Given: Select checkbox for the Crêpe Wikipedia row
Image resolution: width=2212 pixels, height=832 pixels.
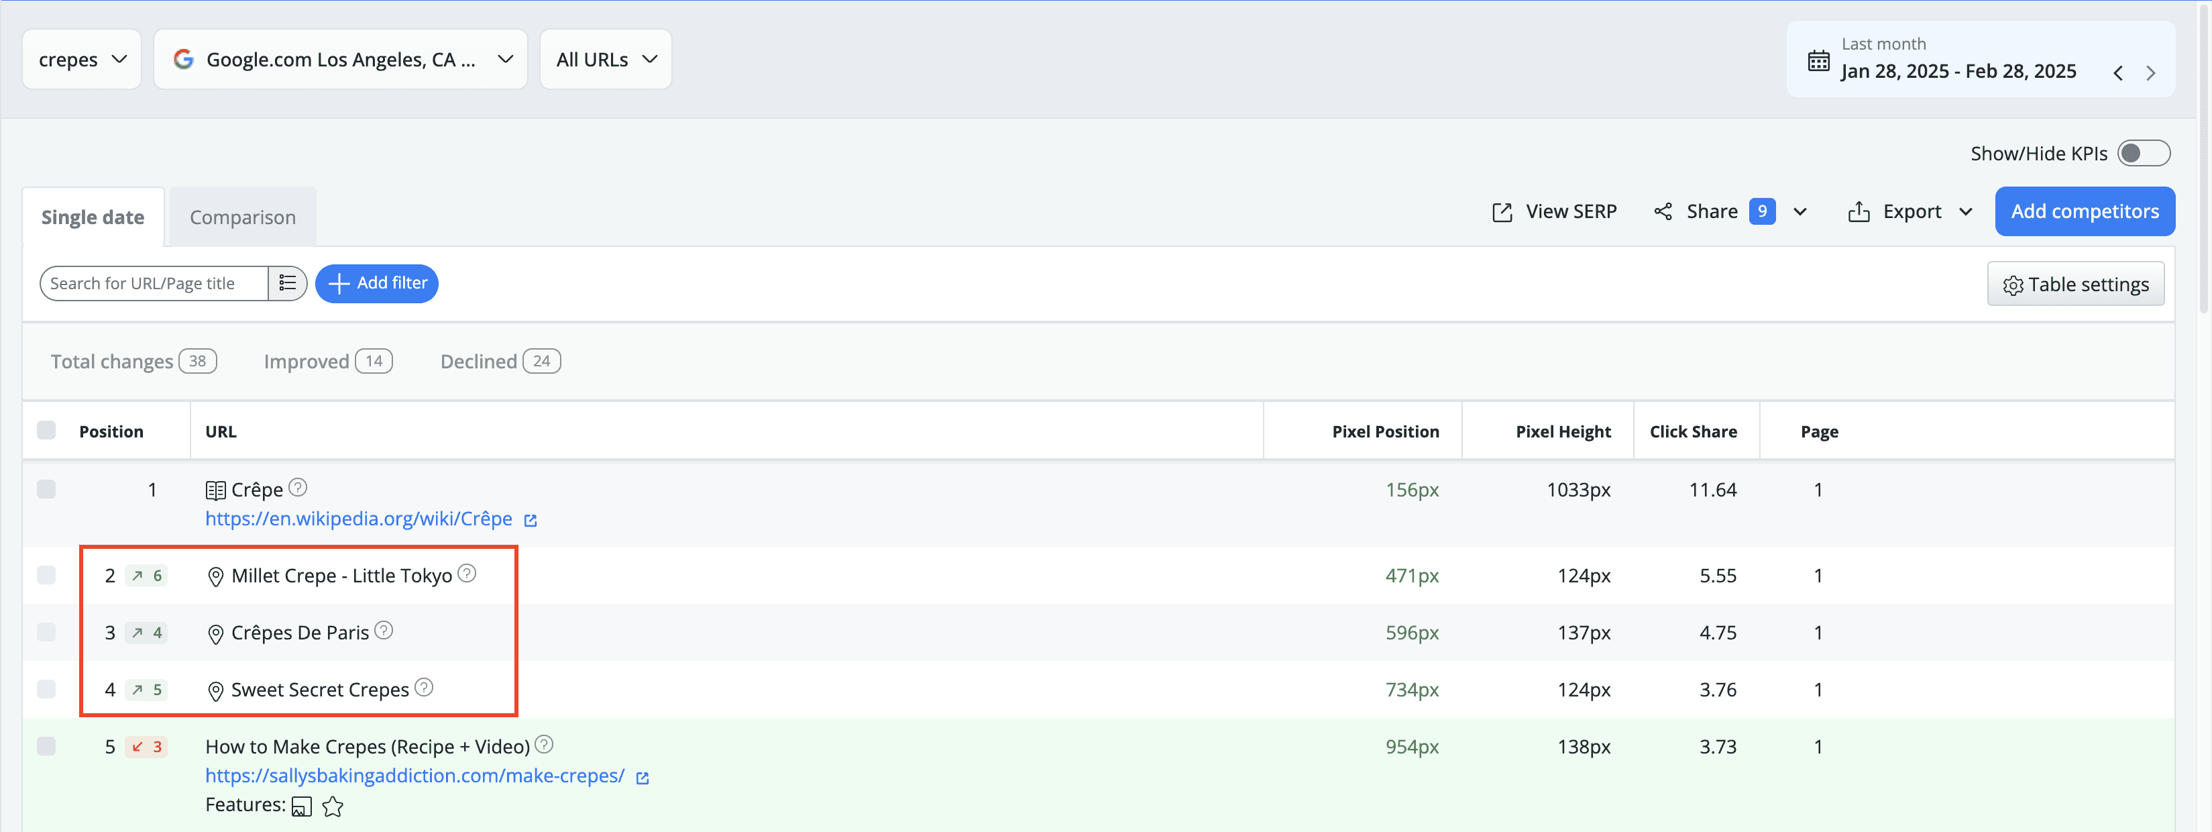Looking at the screenshot, I should click(46, 489).
